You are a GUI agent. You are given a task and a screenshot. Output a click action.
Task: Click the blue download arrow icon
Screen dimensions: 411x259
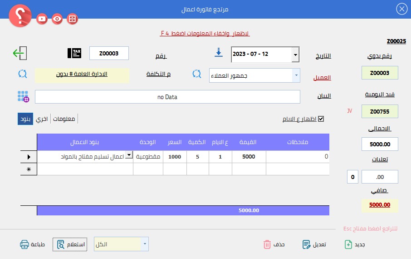pyautogui.click(x=219, y=53)
